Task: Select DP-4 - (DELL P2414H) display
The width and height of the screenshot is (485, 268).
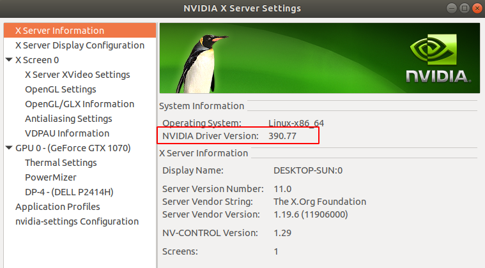Action: pyautogui.click(x=69, y=192)
